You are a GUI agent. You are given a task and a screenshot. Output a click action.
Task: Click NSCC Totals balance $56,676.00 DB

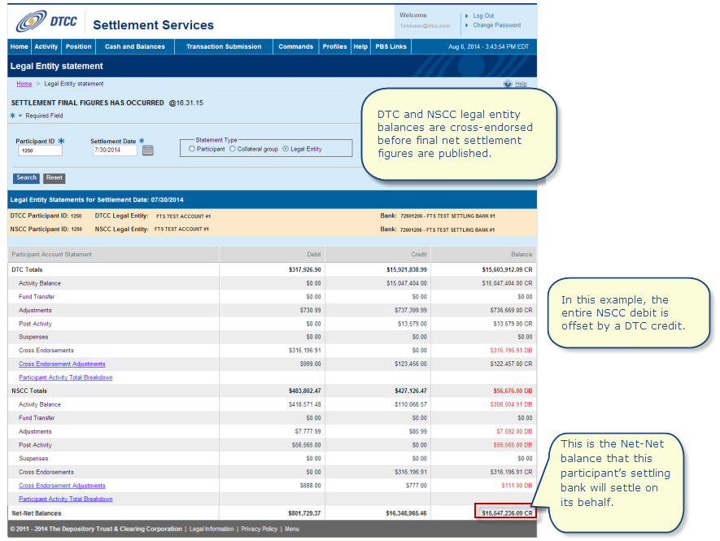pyautogui.click(x=513, y=390)
